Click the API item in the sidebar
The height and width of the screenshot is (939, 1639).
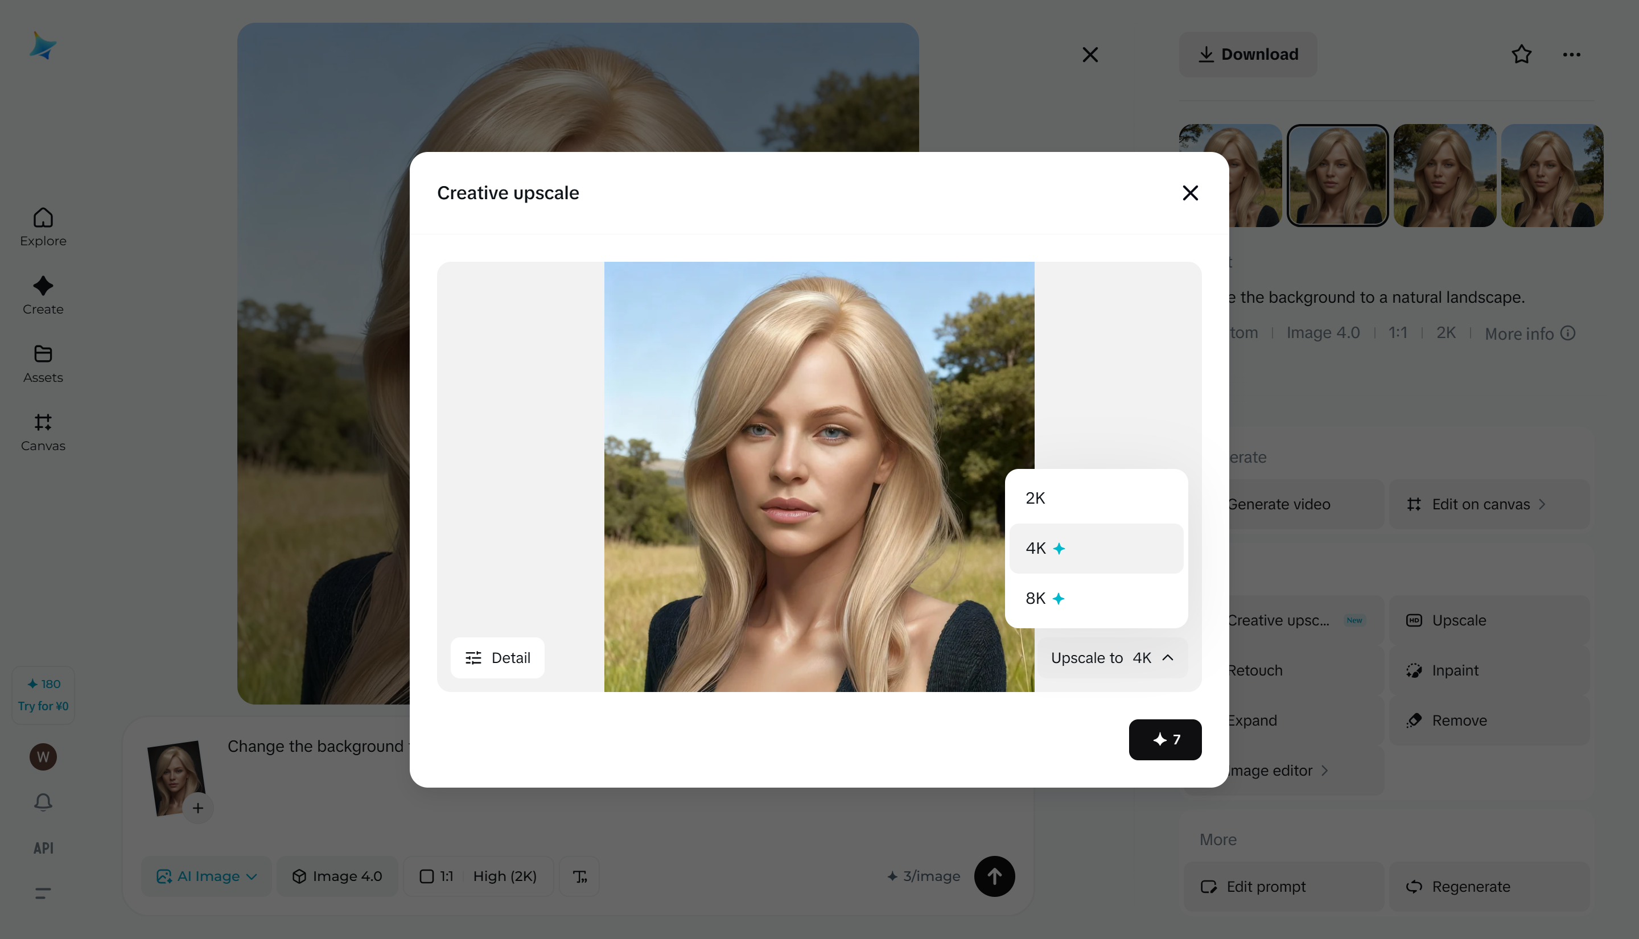(x=43, y=848)
